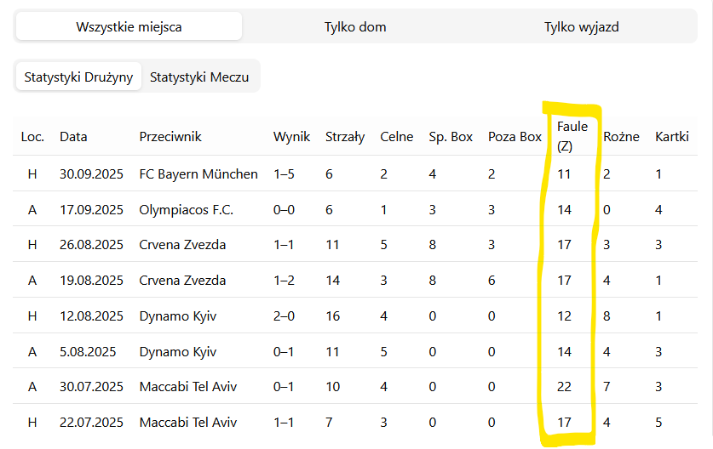Viewport: 713px width, 449px height.
Task: Click the "Kartki" column header
Action: [x=671, y=136]
